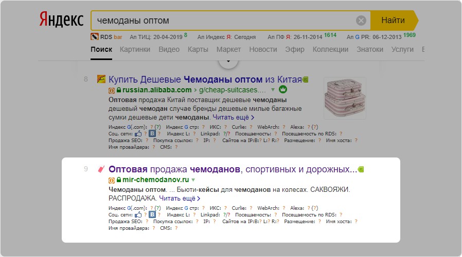This screenshot has width=462, height=257.
Task: Click the RDS bar icon
Action: (x=94, y=37)
